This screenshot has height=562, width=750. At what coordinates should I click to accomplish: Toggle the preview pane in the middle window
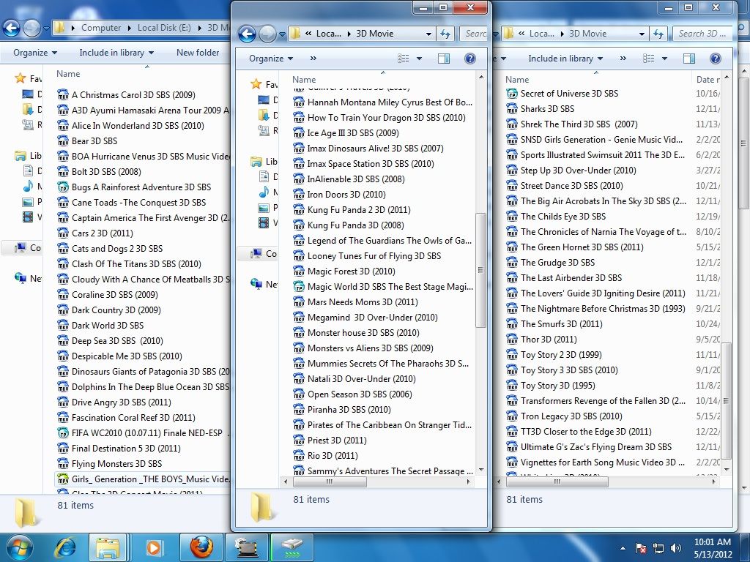(x=444, y=59)
